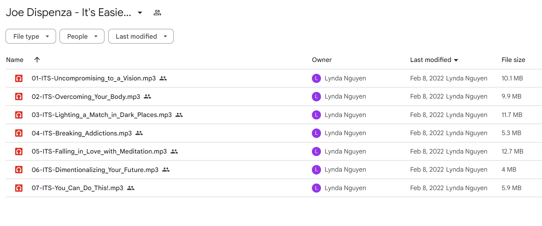The height and width of the screenshot is (226, 542).
Task: Click the shared icon next to 01-ITS-Uncompromising_to_a_Vision.mp3
Action: (163, 78)
